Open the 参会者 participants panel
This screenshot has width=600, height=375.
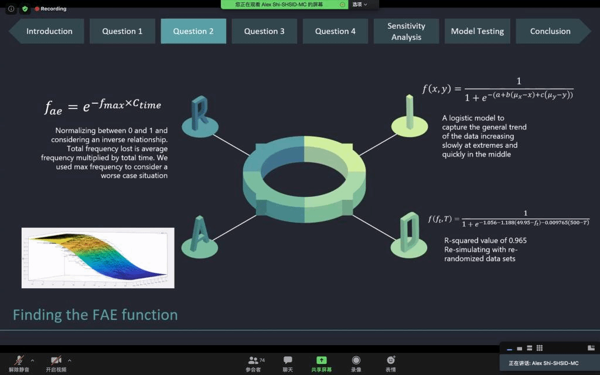tap(253, 363)
